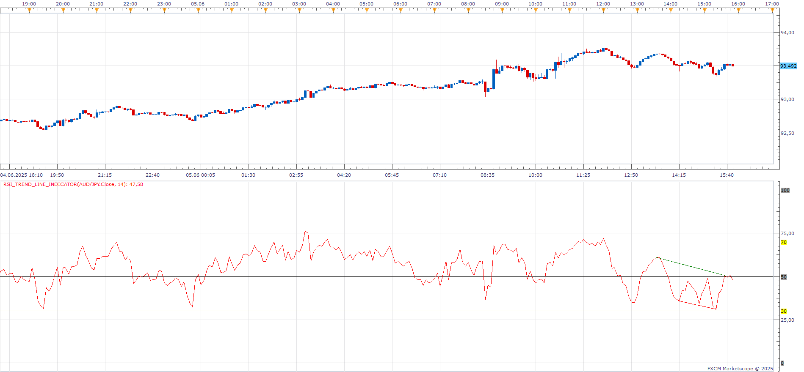
Task: Click the 25,00 label on RSI axis
Action: tap(787, 320)
